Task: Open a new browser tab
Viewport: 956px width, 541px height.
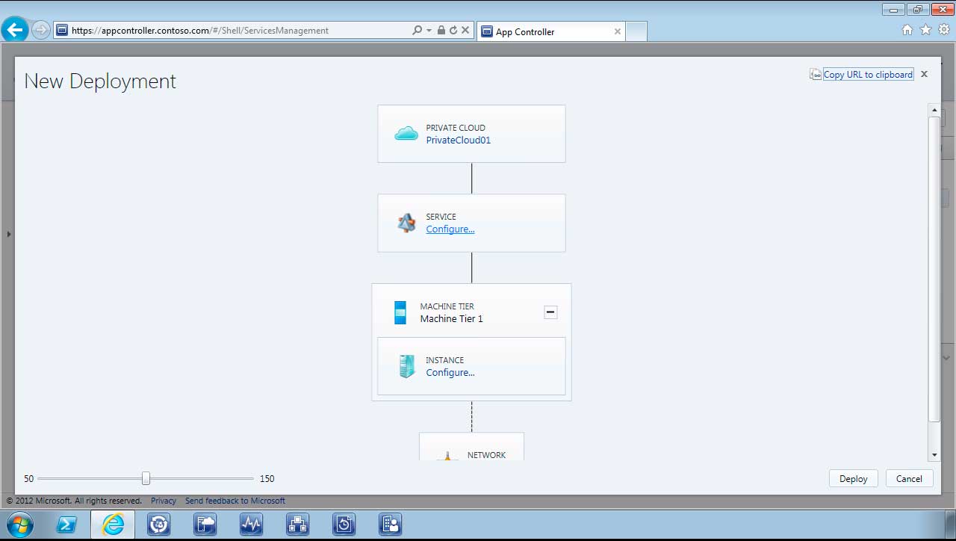Action: (636, 31)
